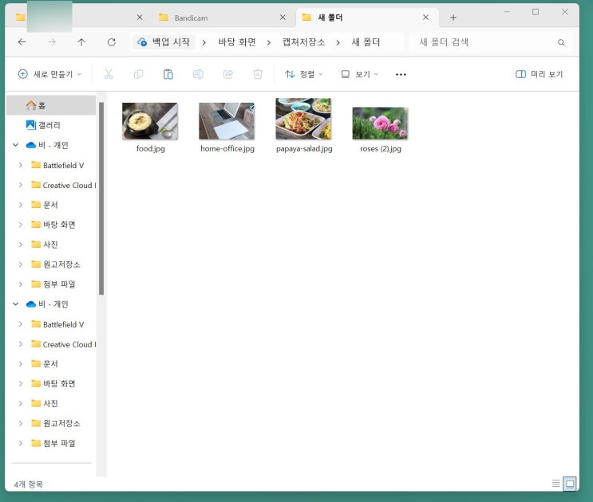The width and height of the screenshot is (593, 502).
Task: Select the second Battlefield V folder
Action: pyautogui.click(x=57, y=324)
